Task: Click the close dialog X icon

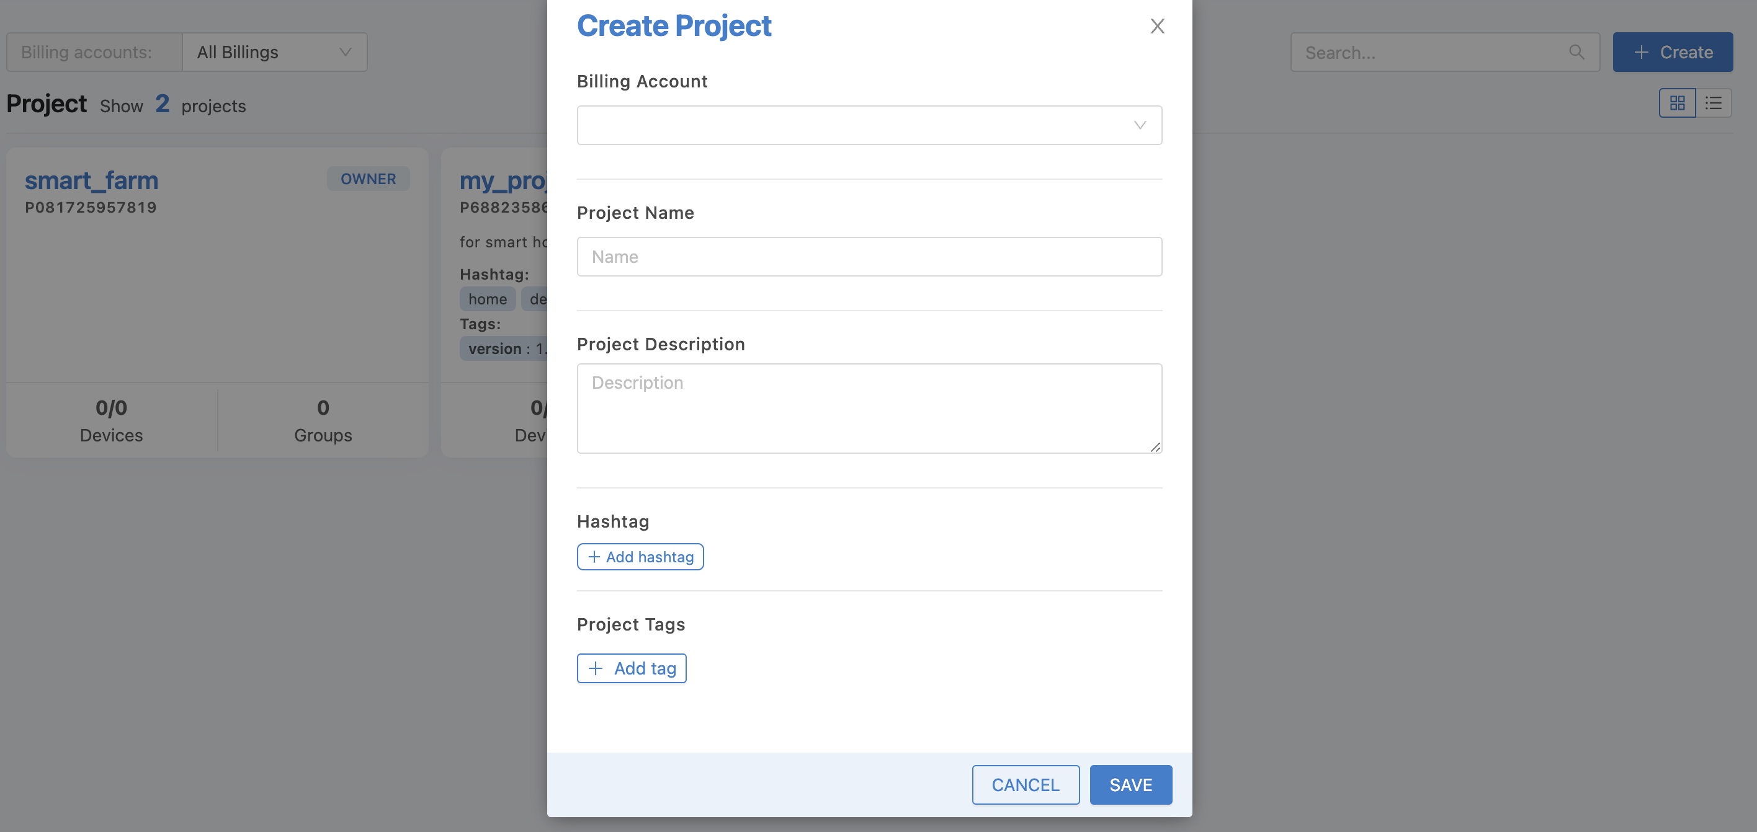Action: point(1158,26)
